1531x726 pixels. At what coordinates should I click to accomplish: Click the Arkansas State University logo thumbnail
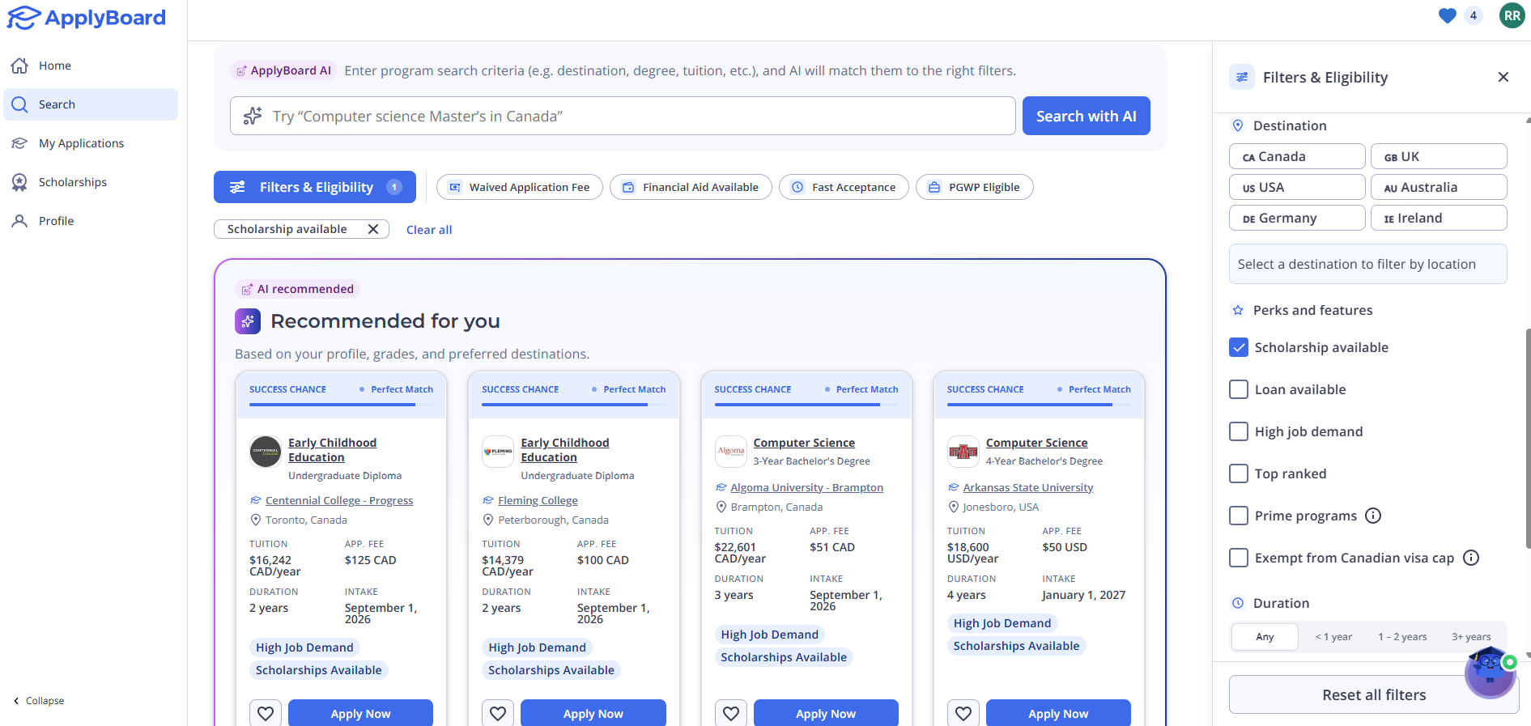(x=963, y=452)
